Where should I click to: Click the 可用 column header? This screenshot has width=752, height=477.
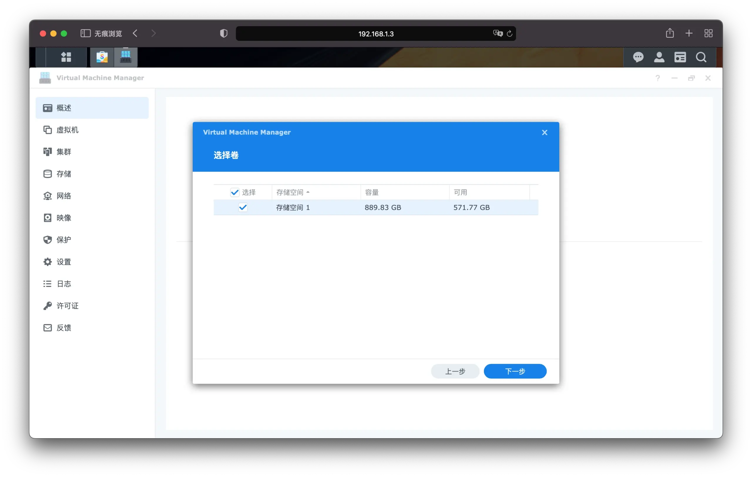coord(489,192)
